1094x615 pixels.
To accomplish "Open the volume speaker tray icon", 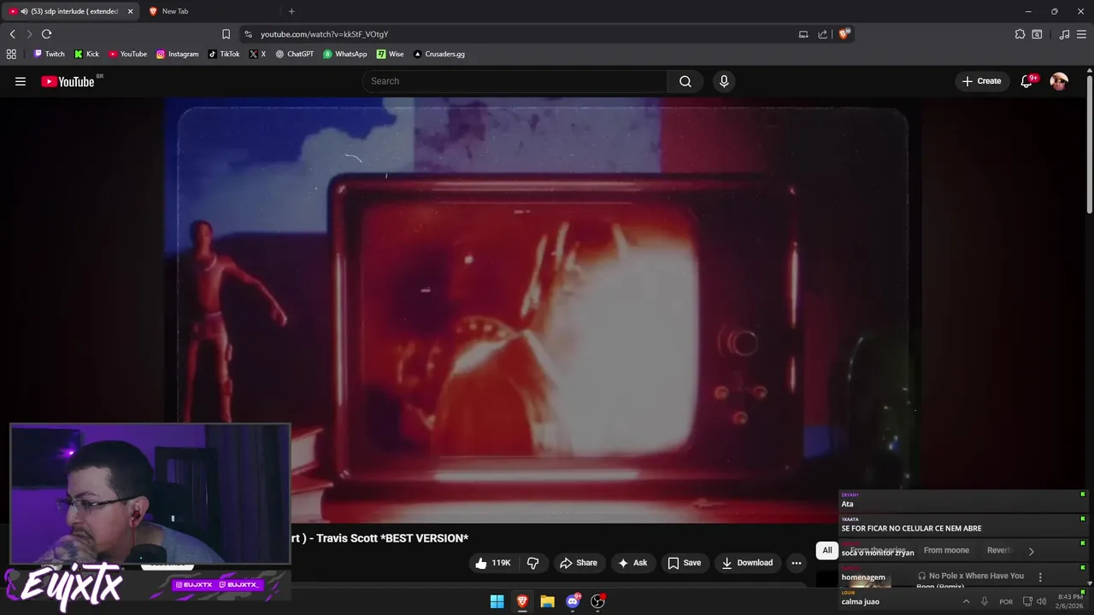I will [1041, 601].
